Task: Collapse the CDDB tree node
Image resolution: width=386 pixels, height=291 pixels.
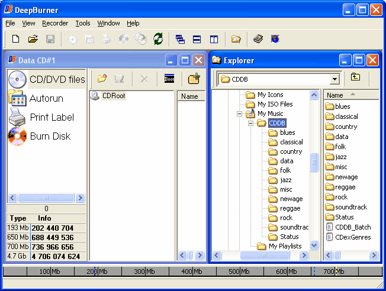Action: pos(250,123)
